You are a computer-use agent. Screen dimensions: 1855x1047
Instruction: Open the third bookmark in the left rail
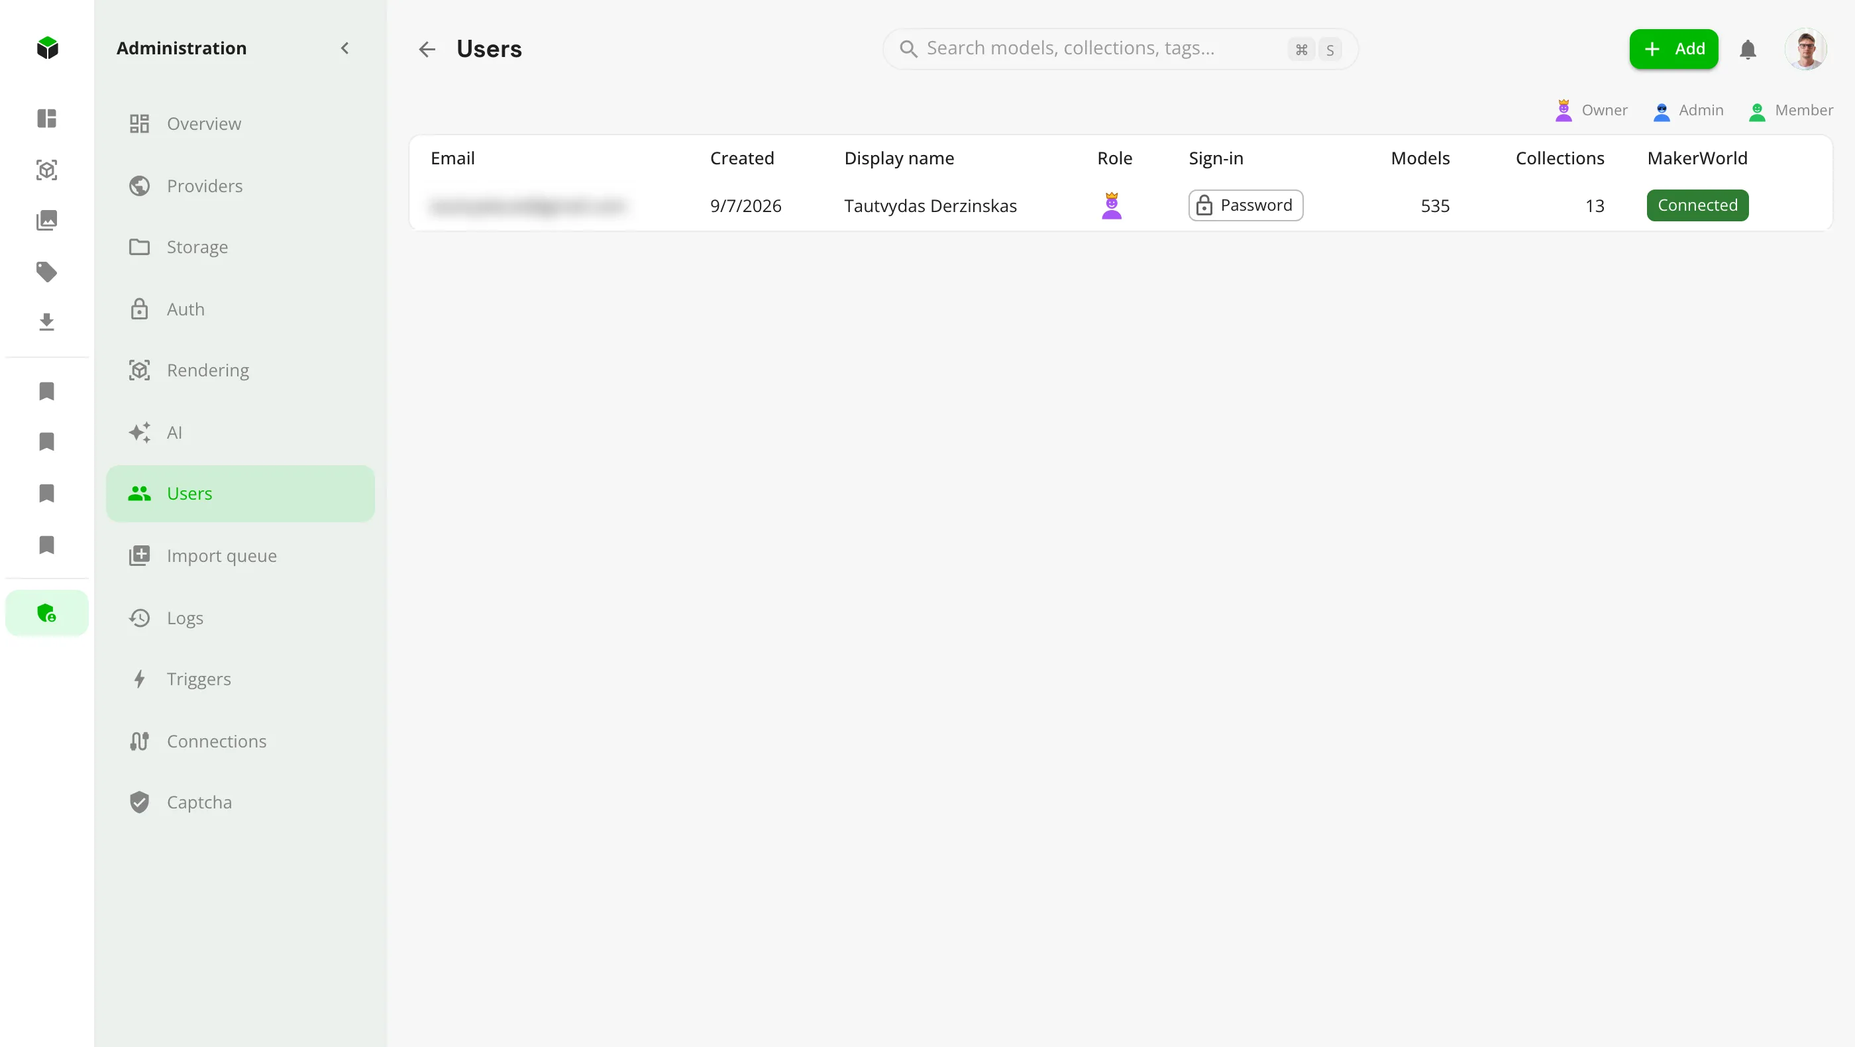pyautogui.click(x=47, y=493)
